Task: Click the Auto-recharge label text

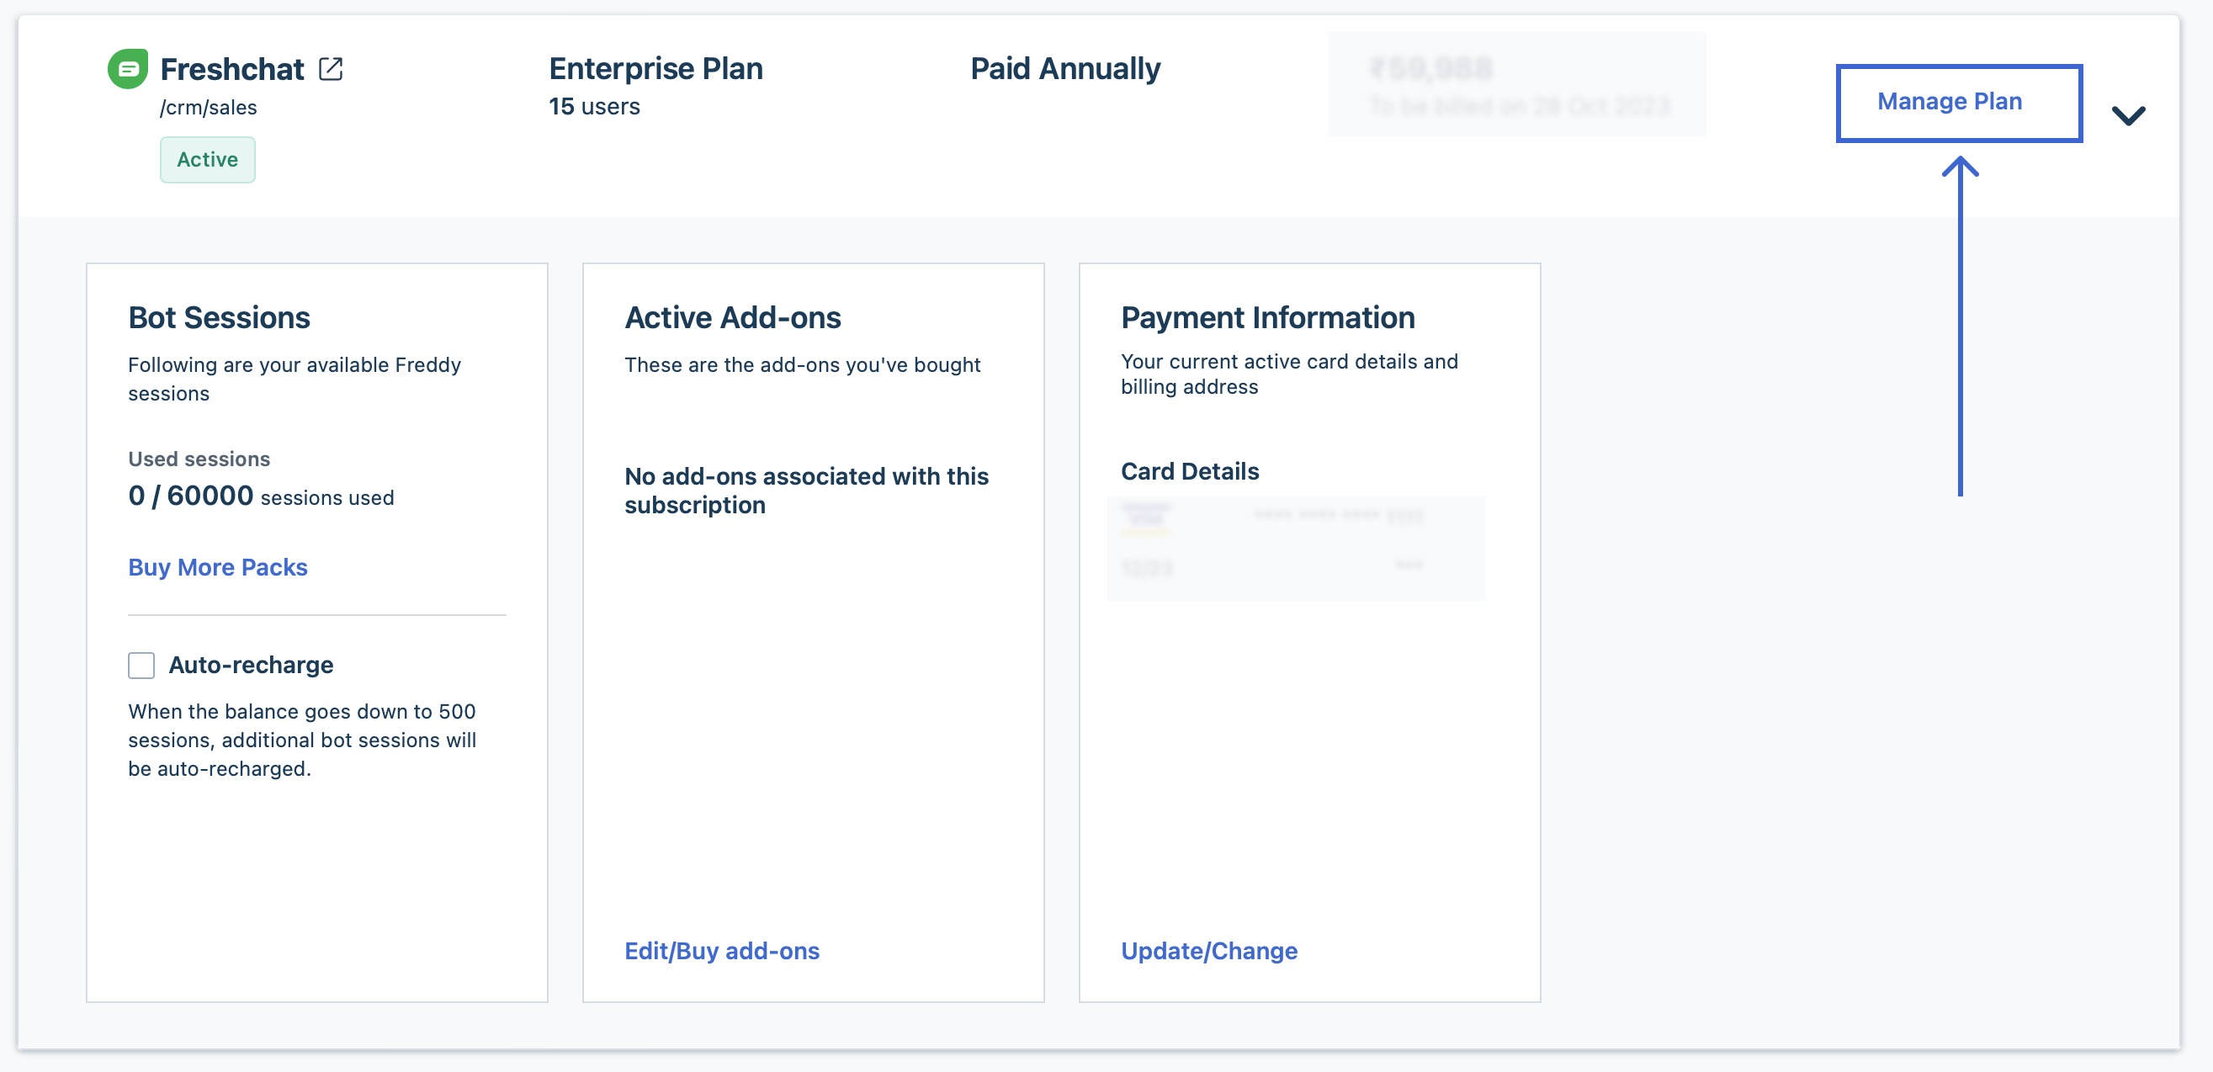Action: (251, 665)
